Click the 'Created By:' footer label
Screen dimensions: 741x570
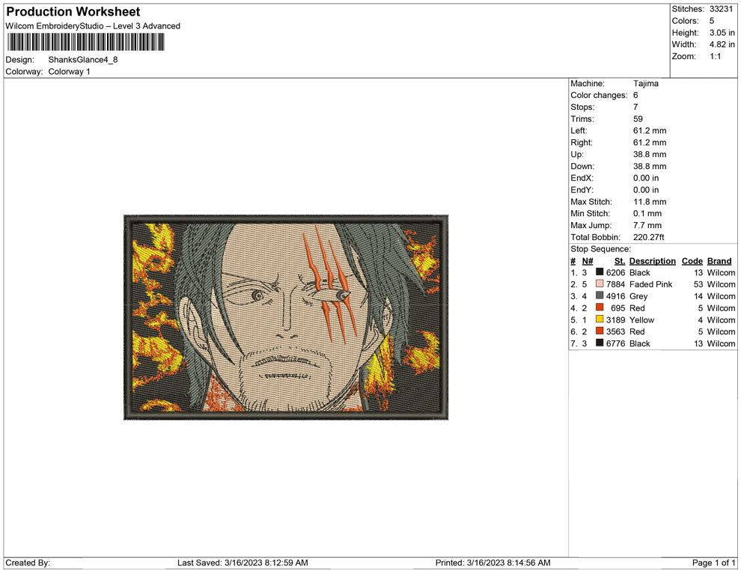[x=28, y=563]
